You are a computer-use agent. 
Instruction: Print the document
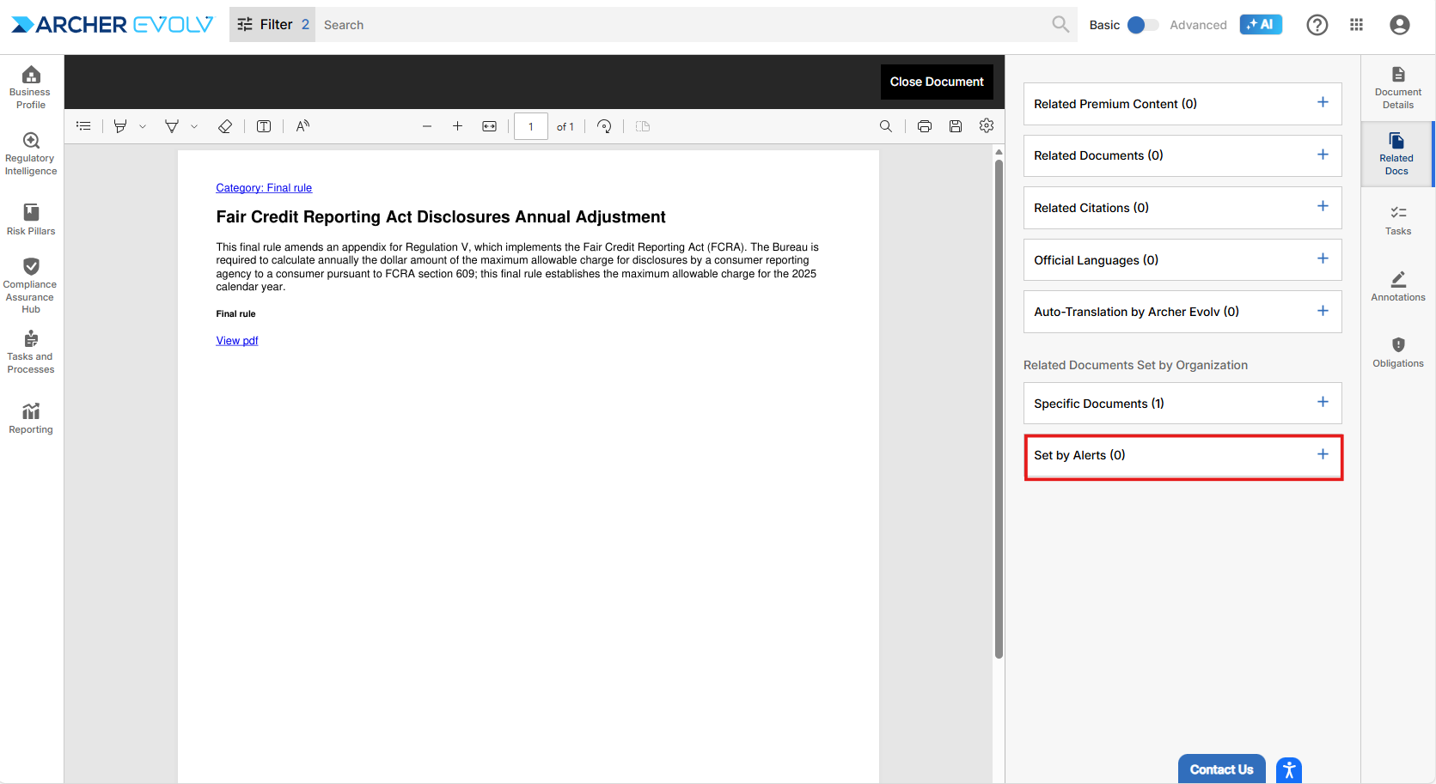925,126
